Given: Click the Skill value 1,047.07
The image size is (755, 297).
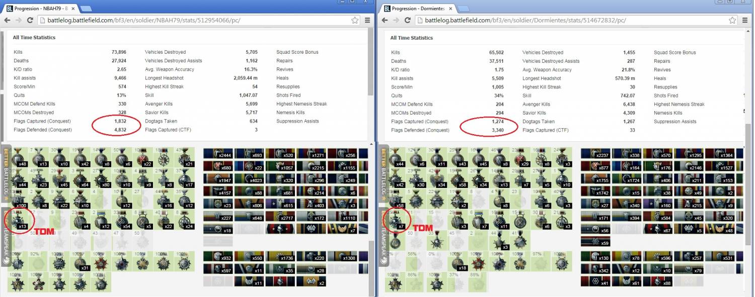Looking at the screenshot, I should click(249, 95).
